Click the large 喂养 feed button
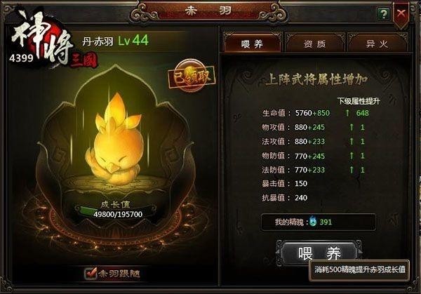This screenshot has height=294, width=421. point(319,253)
